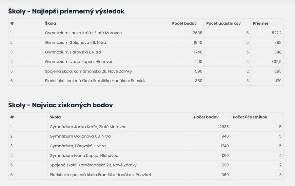Image resolution: width=295 pixels, height=186 pixels.
Task: Click the 'Školy - Najlepší priemerný výsledok' heading
Action: [66, 11]
